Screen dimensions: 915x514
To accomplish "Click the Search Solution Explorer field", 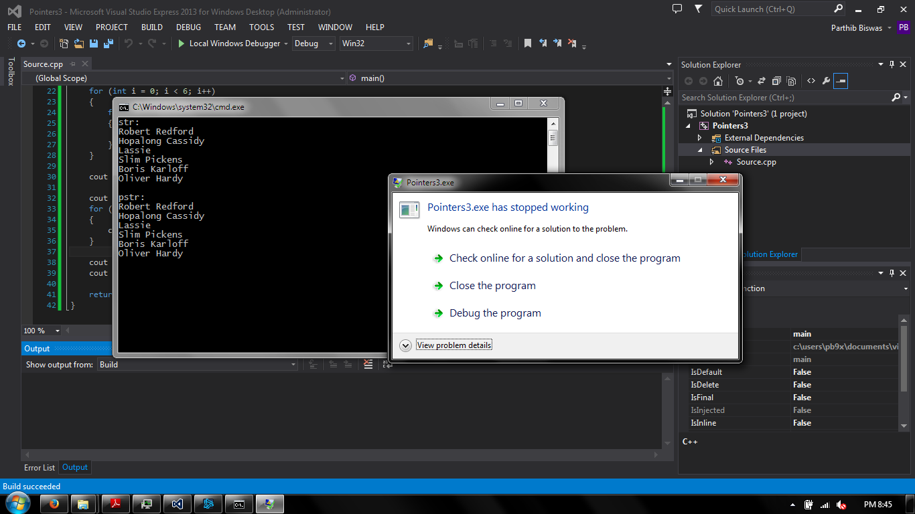I will click(x=785, y=98).
